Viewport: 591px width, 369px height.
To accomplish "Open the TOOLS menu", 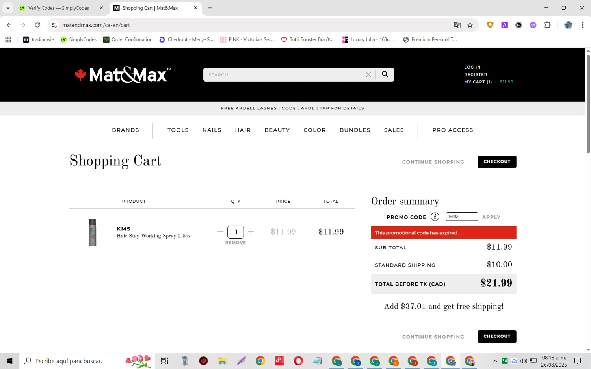I will [x=178, y=130].
